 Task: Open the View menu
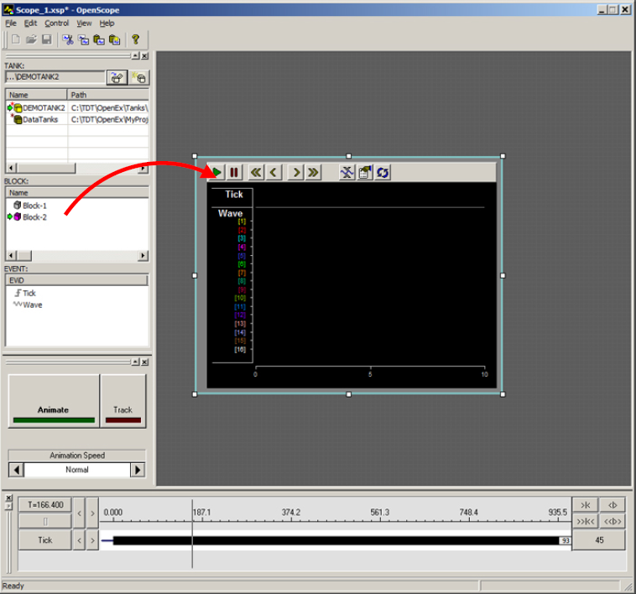coord(84,23)
